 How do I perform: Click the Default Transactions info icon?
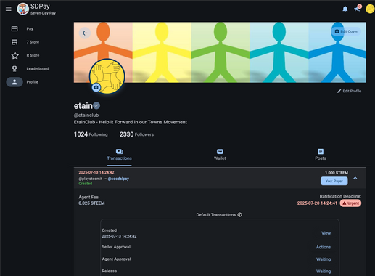click(x=239, y=215)
